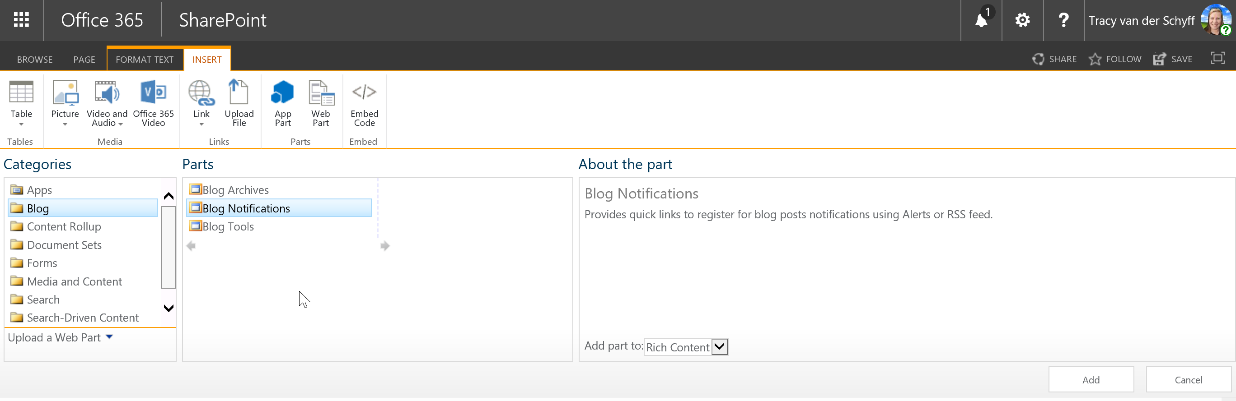Open the Office 365 app launcher grid
This screenshot has width=1236, height=401.
tap(21, 20)
